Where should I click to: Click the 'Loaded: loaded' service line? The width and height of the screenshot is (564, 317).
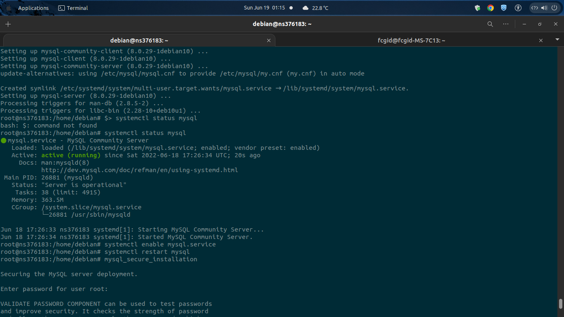pos(166,148)
